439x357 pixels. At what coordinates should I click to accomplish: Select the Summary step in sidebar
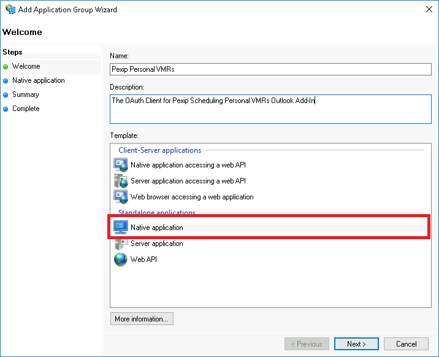tap(25, 94)
